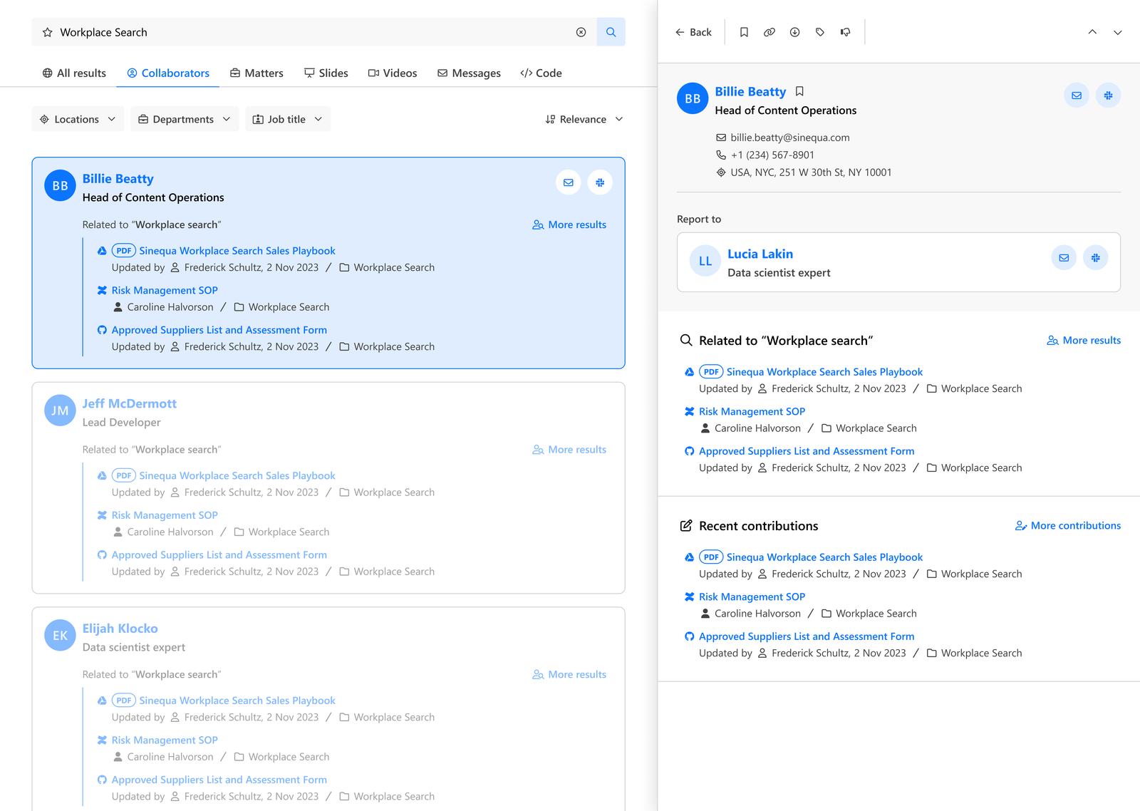Open Slack for Billie Beatty result card
The width and height of the screenshot is (1140, 811).
[x=600, y=182]
